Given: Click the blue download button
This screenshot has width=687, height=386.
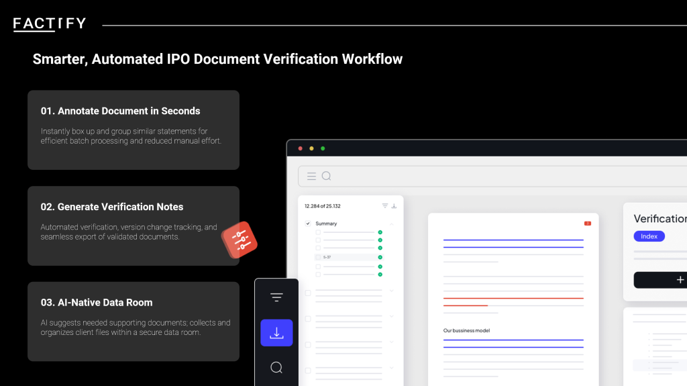Looking at the screenshot, I should [x=276, y=333].
